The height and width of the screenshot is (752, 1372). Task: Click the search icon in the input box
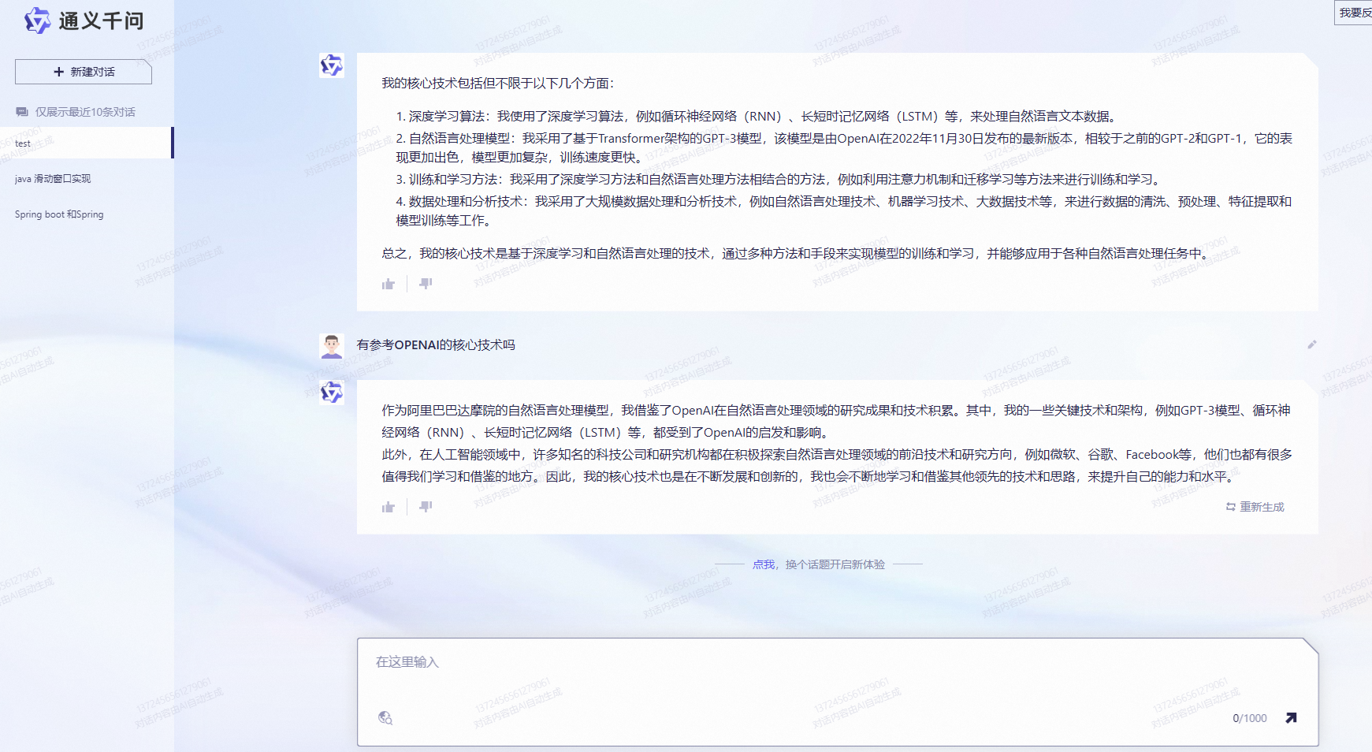385,718
